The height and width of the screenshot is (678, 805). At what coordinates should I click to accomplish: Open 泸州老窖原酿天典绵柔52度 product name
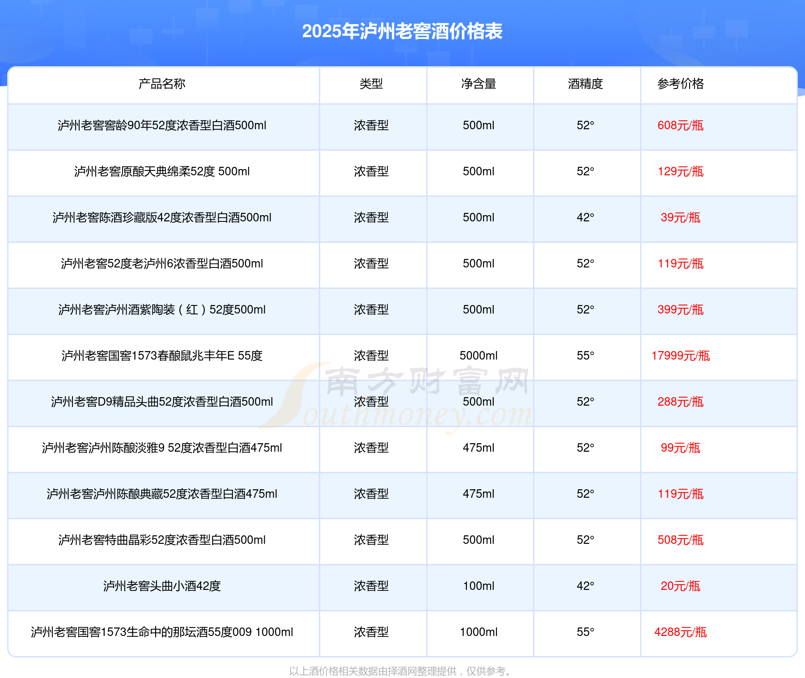coord(162,171)
